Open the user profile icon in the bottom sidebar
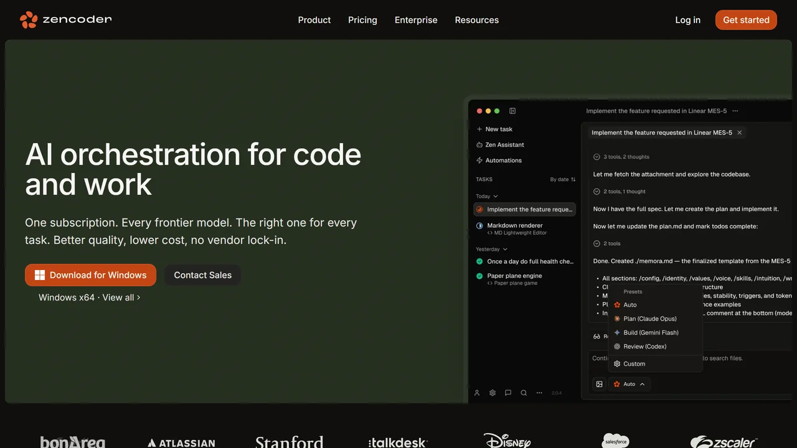Image resolution: width=797 pixels, height=448 pixels. point(477,393)
